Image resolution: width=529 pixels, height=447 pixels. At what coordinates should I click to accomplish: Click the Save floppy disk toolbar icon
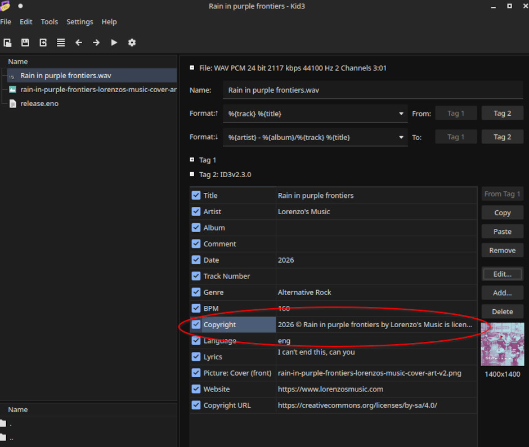(25, 43)
